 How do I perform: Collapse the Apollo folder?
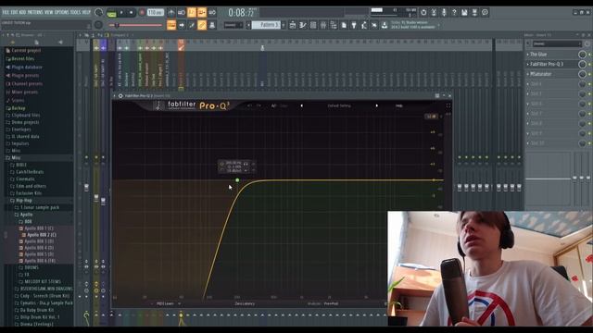26,215
